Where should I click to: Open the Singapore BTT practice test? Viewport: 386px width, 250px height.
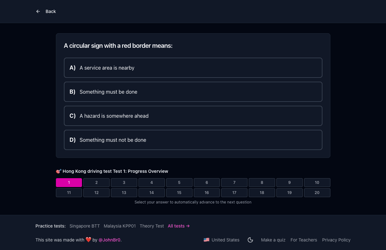[x=85, y=226]
